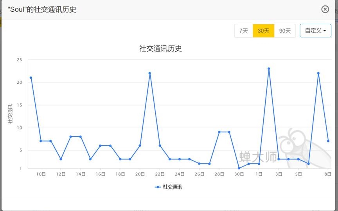The image size is (338, 211).
Task: Click the y-axis value 25
Action: pyautogui.click(x=20, y=60)
